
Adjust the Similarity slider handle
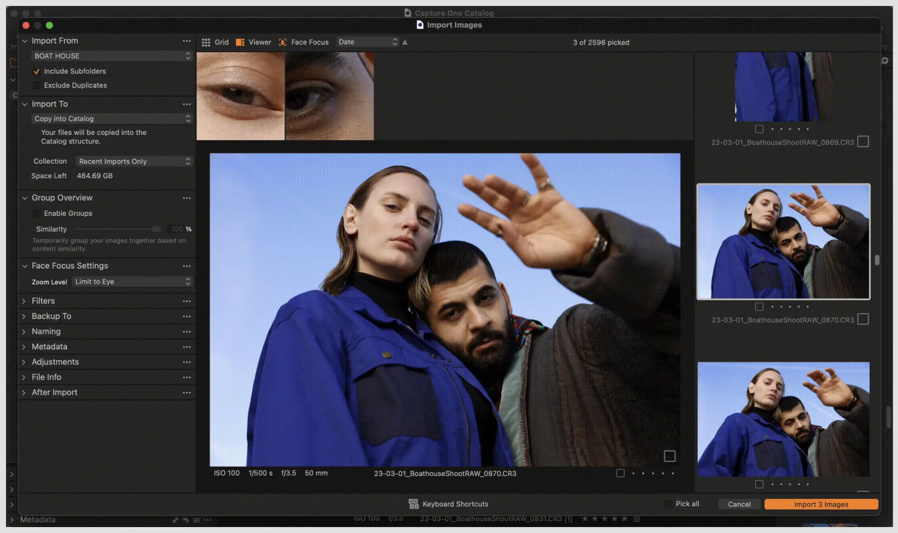[x=156, y=229]
